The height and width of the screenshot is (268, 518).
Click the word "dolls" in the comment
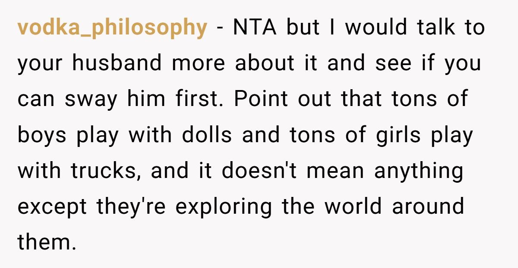tap(206, 135)
